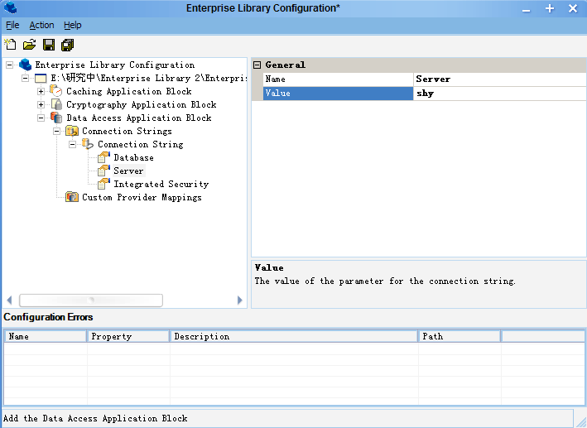This screenshot has height=428, width=587.
Task: Click the Save Application floppy icon
Action: 49,45
